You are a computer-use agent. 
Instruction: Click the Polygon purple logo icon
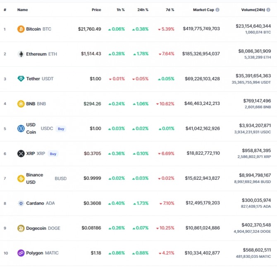[x=21, y=253]
